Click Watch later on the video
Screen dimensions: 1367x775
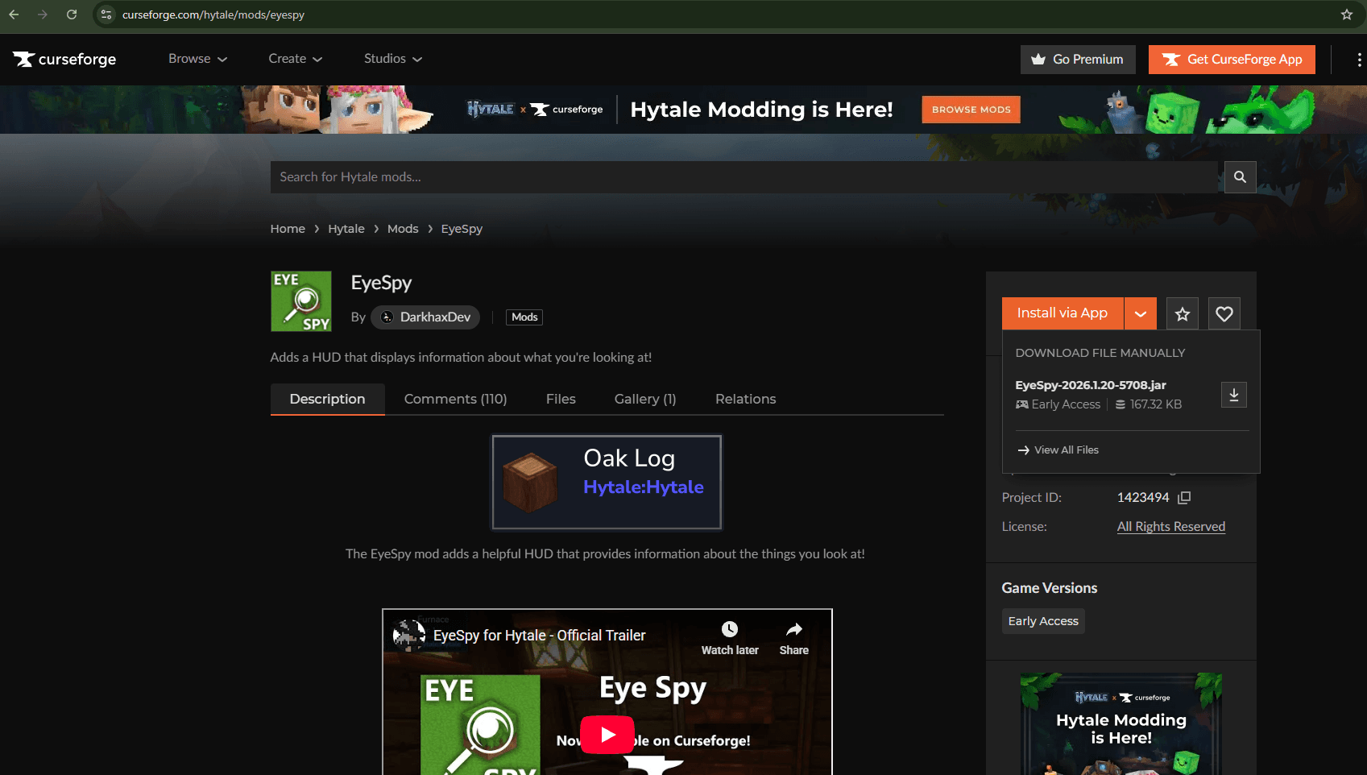pyautogui.click(x=729, y=638)
